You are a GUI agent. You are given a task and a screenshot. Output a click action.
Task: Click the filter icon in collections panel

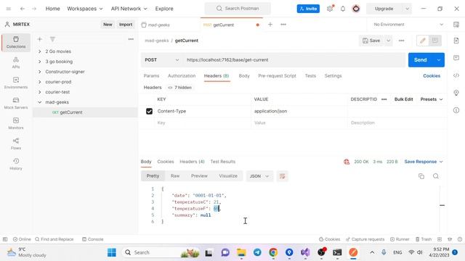click(x=52, y=39)
